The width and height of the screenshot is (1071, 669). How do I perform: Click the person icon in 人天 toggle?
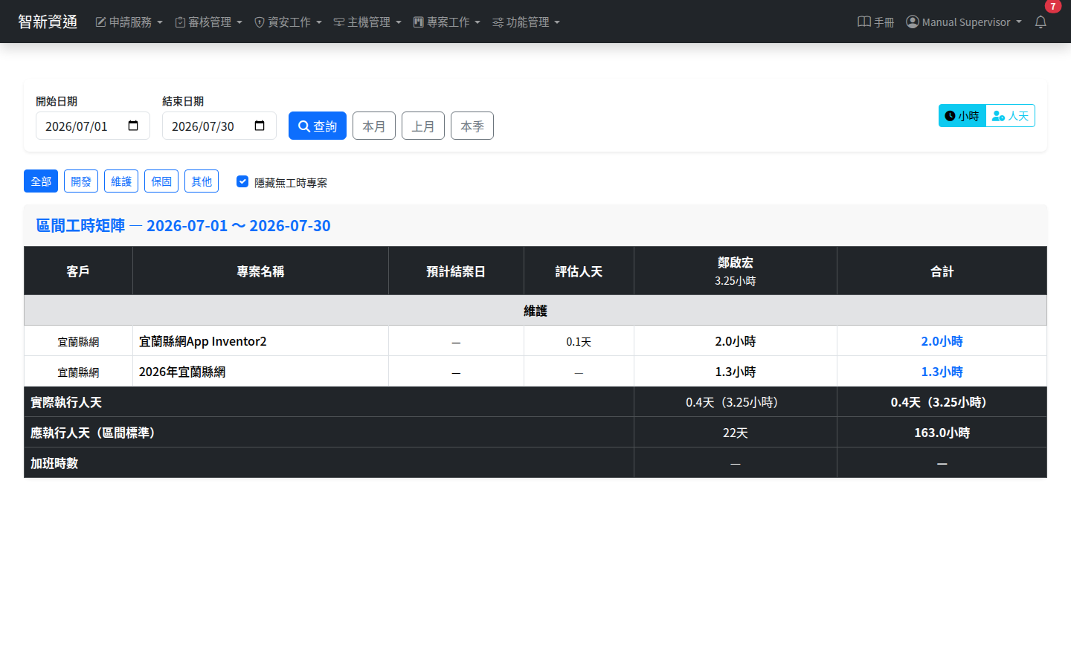pyautogui.click(x=999, y=116)
